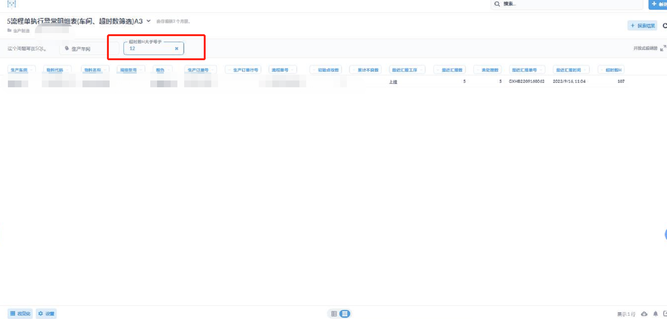Click the refresh icon next to 探索结果
The image size is (667, 319).
(664, 26)
